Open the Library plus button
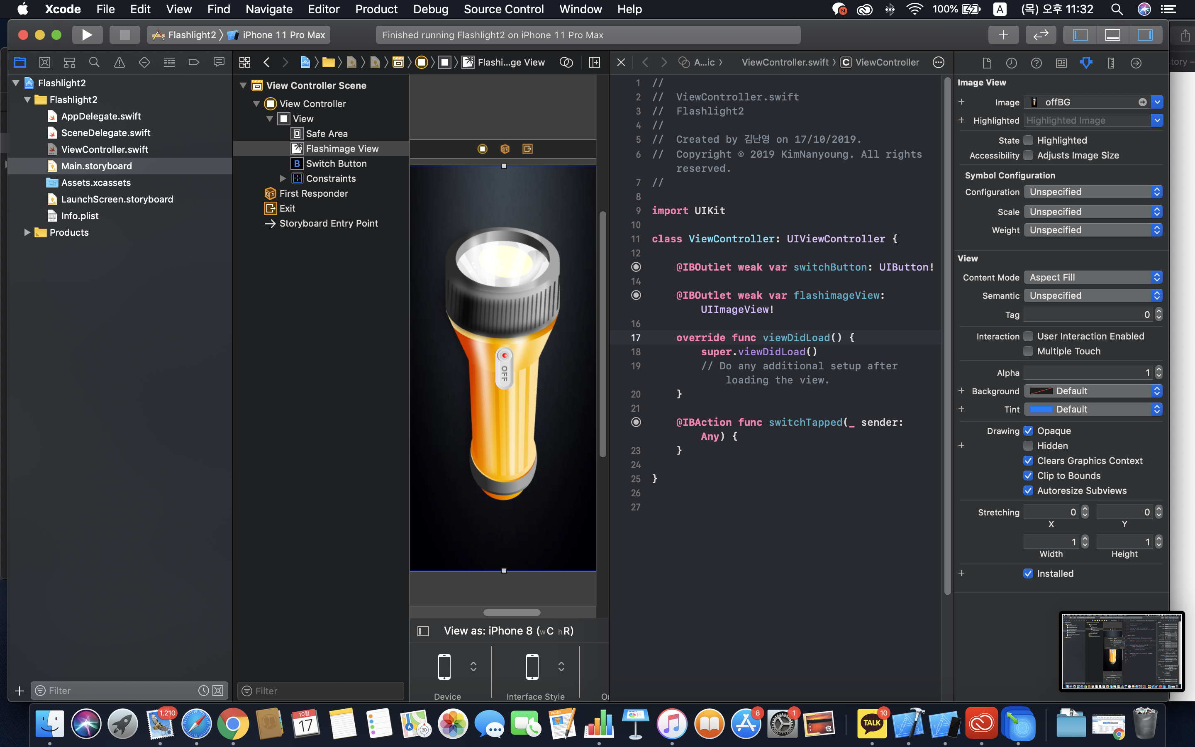1195x747 pixels. tap(1003, 34)
